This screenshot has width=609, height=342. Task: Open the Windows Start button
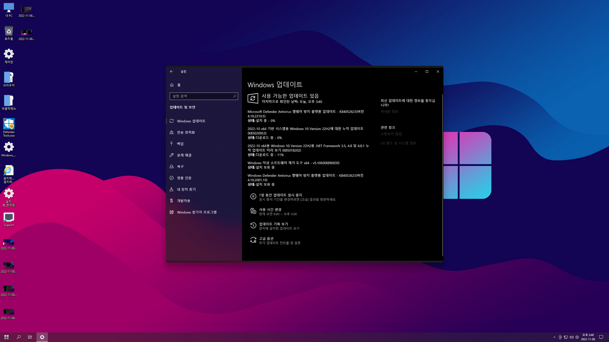click(6, 337)
